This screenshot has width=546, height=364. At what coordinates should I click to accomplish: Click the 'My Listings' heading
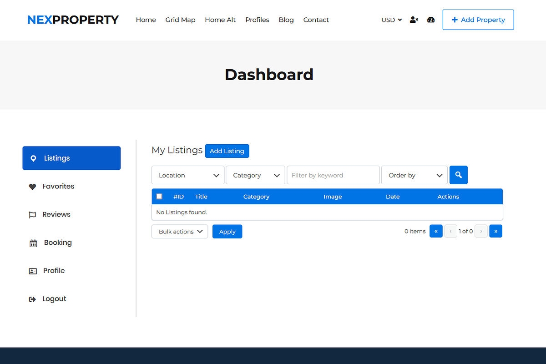coord(177,150)
